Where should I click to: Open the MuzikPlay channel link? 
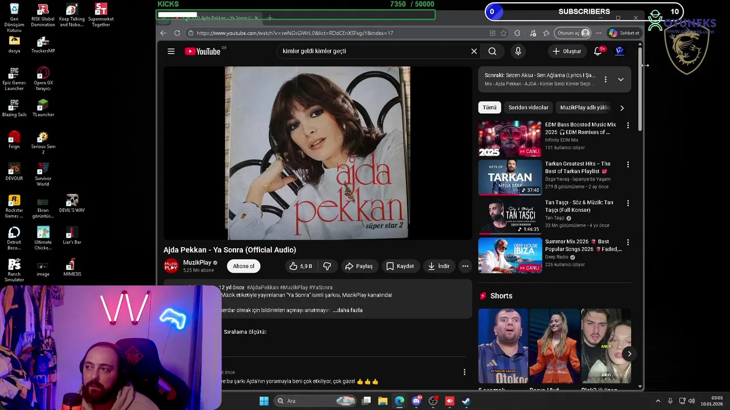tap(197, 263)
